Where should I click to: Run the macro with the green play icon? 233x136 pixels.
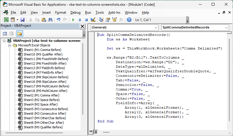click(x=73, y=20)
